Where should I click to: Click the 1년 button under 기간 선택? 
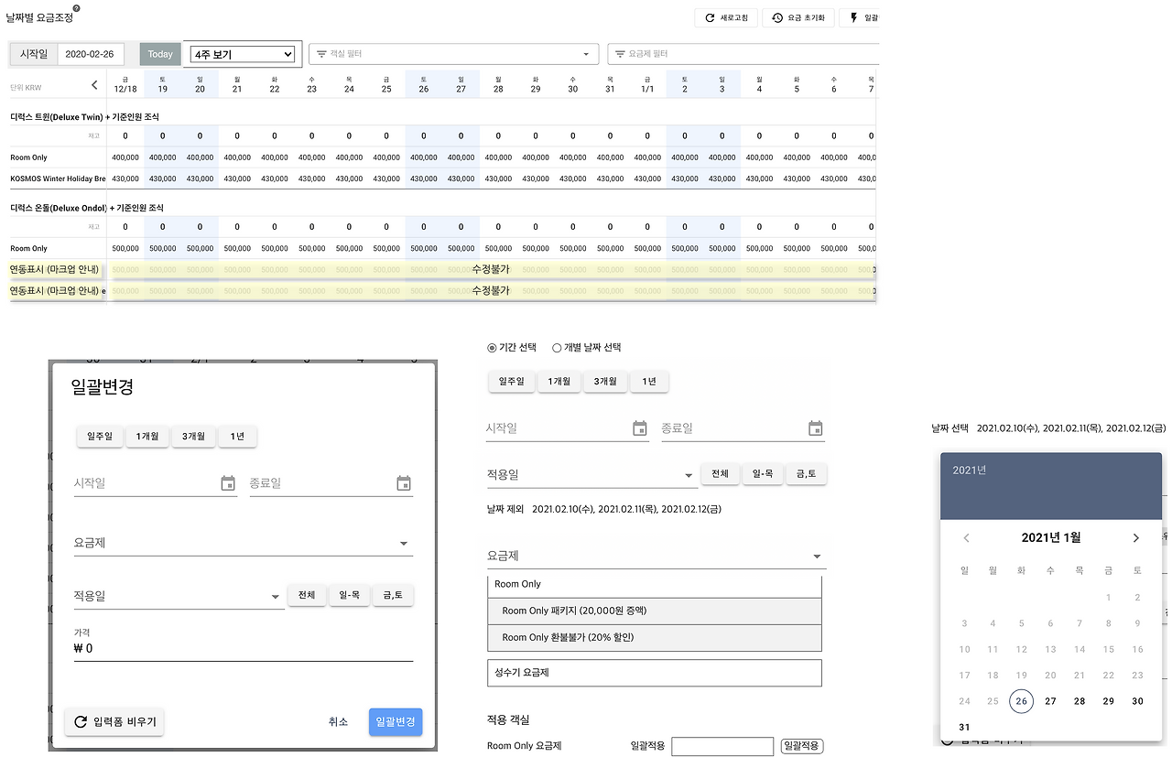[649, 382]
